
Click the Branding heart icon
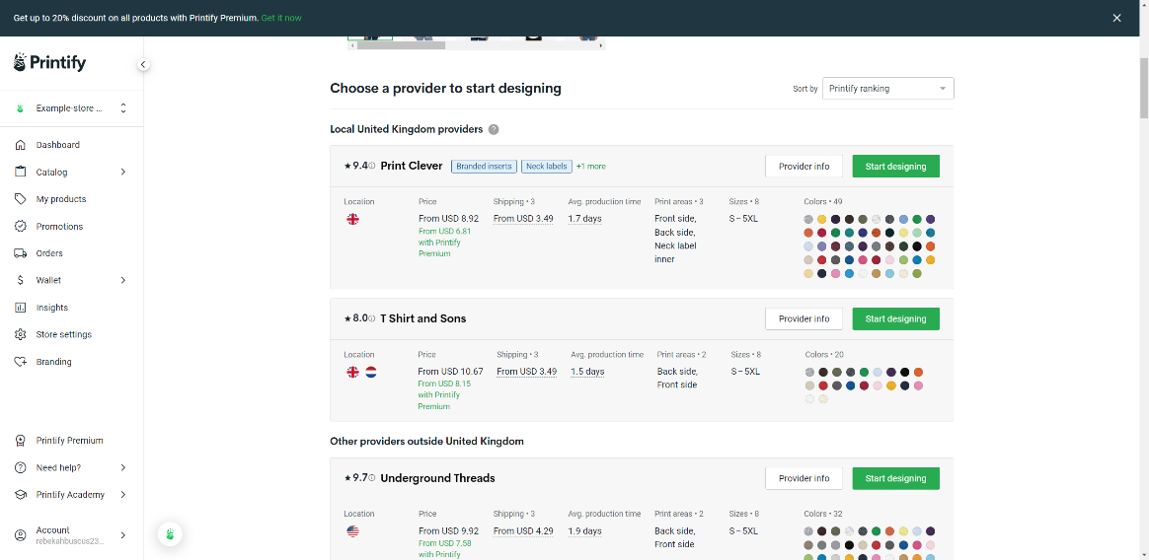click(x=21, y=362)
